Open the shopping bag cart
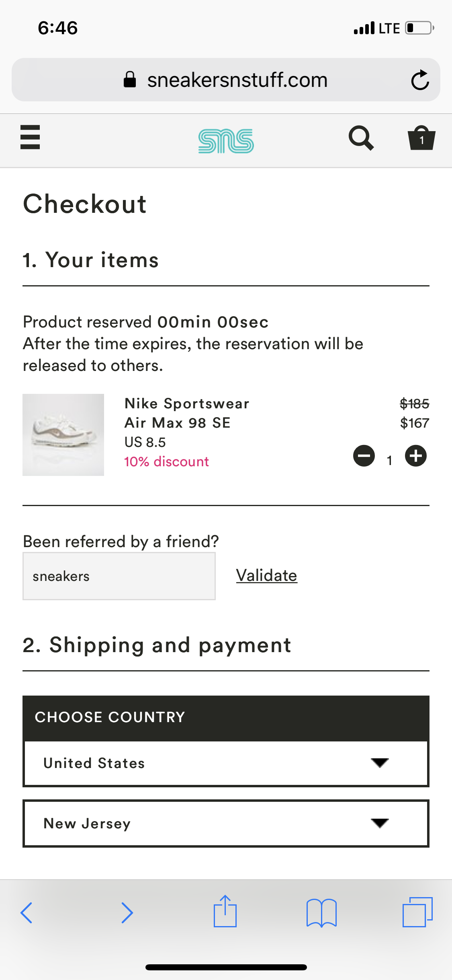This screenshot has width=452, height=980. 421,138
